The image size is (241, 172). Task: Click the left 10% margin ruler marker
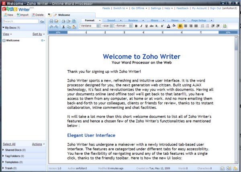click(x=58, y=33)
